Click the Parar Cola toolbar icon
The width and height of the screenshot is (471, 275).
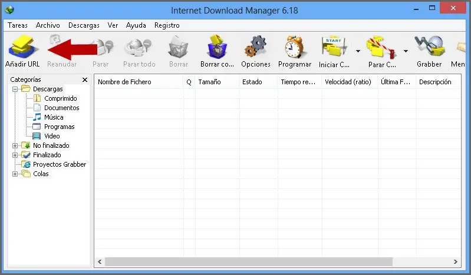tap(381, 47)
